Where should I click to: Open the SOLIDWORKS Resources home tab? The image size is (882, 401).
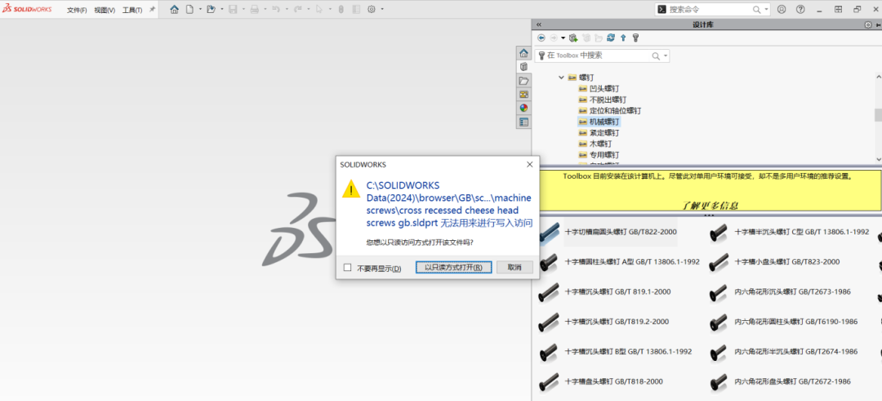coord(523,53)
